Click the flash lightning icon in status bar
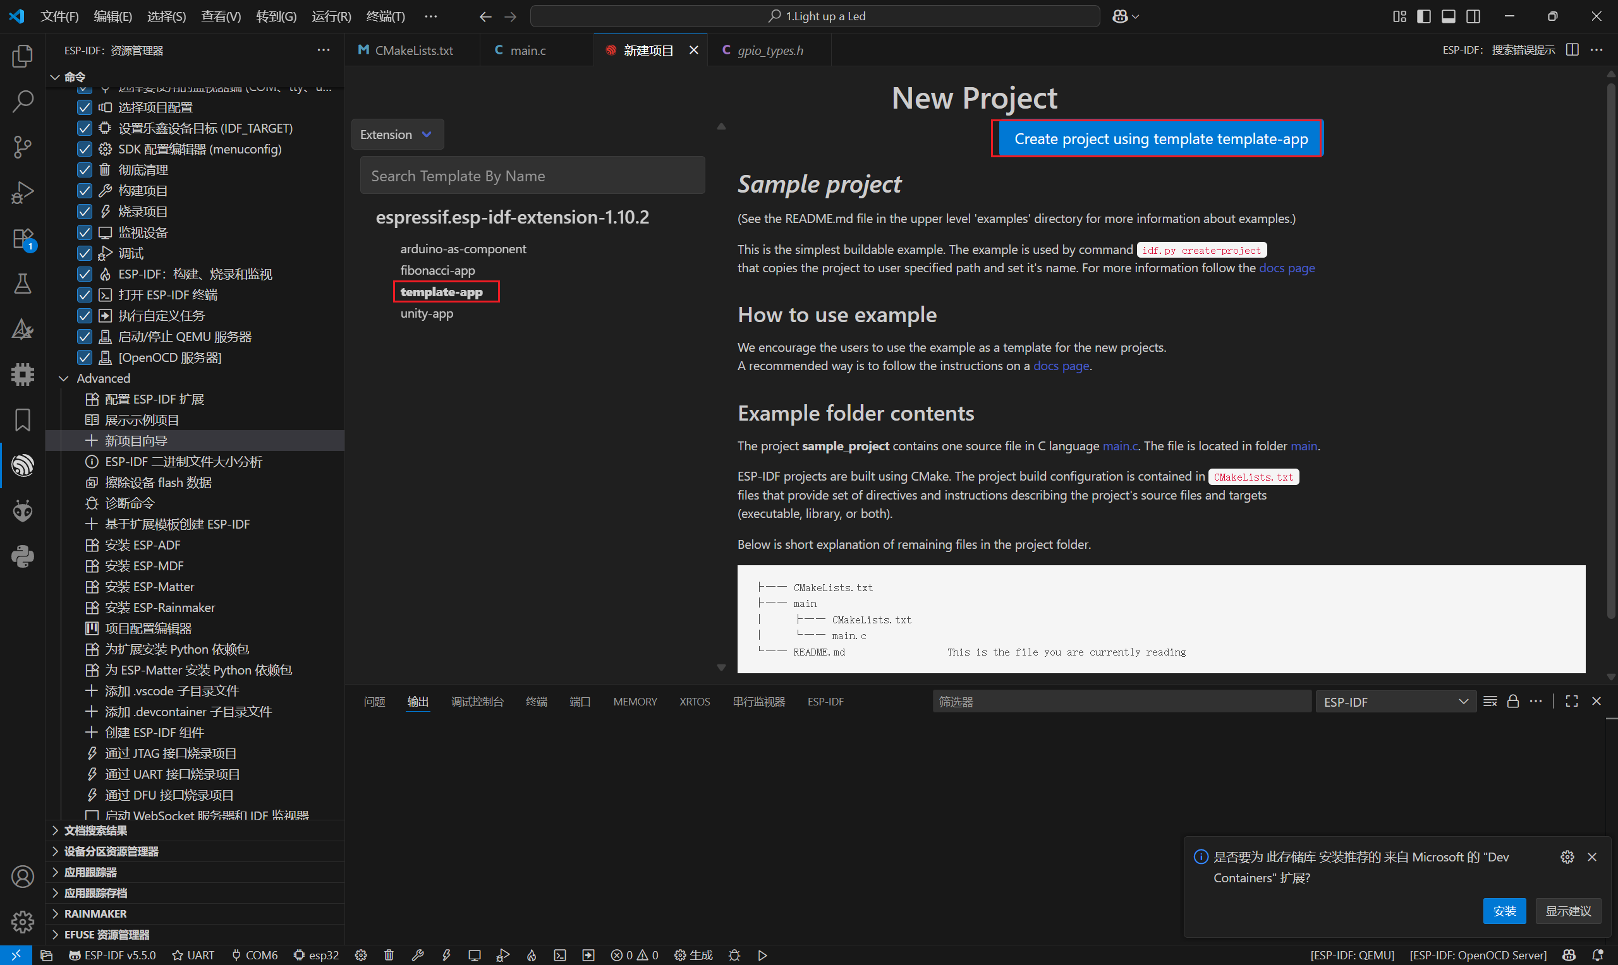This screenshot has height=965, width=1618. (446, 955)
